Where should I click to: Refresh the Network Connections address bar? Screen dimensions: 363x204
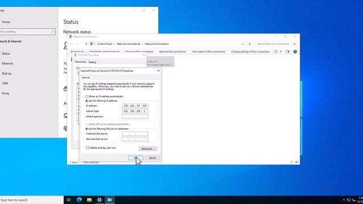pyautogui.click(x=250, y=44)
